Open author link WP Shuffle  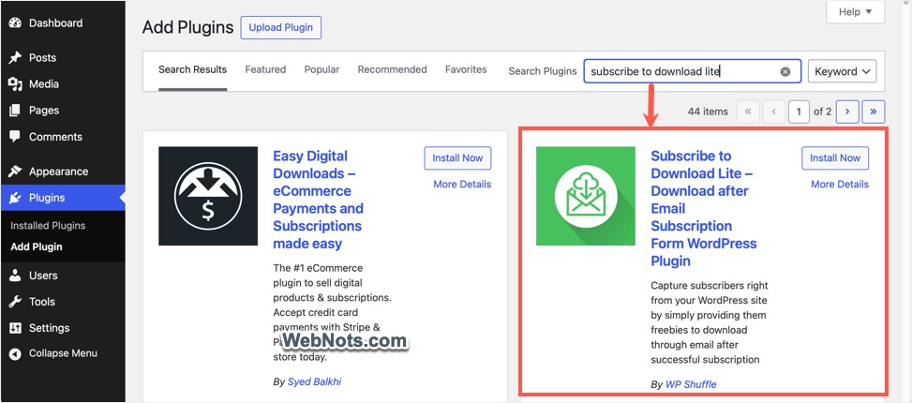[691, 384]
